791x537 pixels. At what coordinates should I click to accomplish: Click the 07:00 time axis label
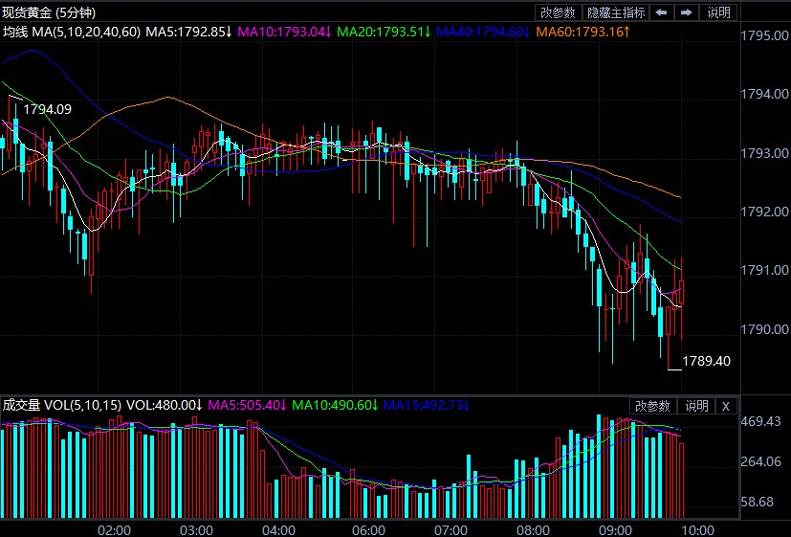(x=451, y=530)
